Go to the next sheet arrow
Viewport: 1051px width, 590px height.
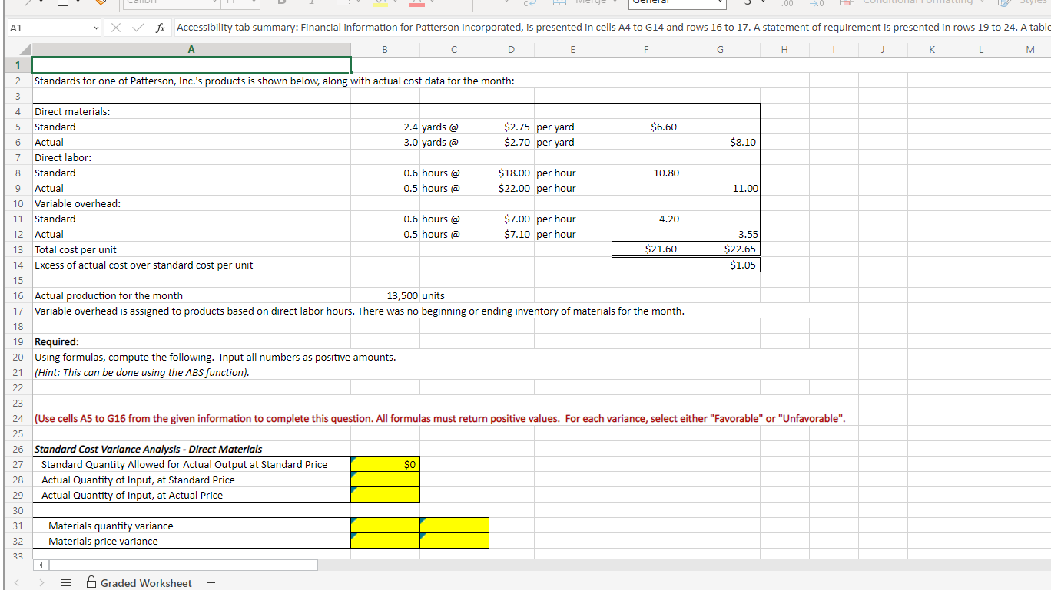[41, 583]
